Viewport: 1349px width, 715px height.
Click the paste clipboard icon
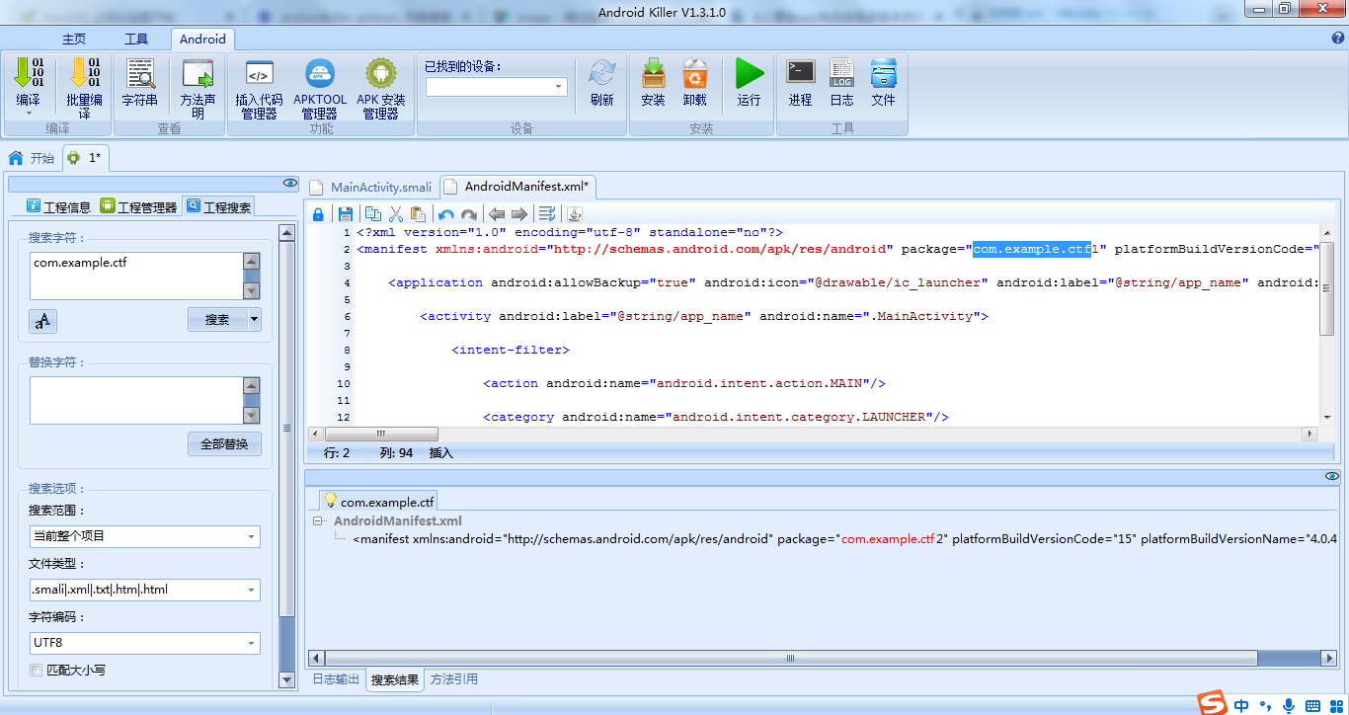418,214
